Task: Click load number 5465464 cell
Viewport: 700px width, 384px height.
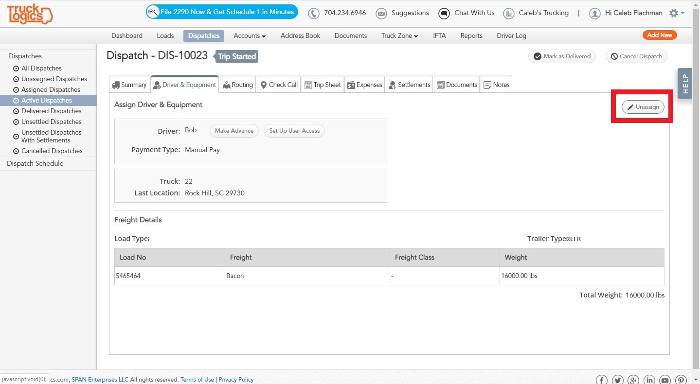Action: pyautogui.click(x=170, y=276)
